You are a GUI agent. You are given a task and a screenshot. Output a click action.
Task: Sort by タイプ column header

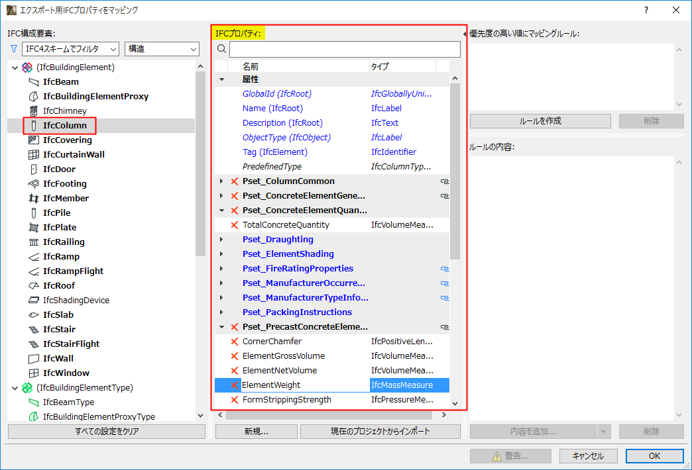point(402,66)
